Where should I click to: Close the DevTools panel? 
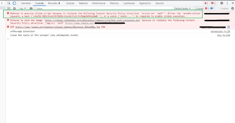pyautogui.click(x=233, y=3)
